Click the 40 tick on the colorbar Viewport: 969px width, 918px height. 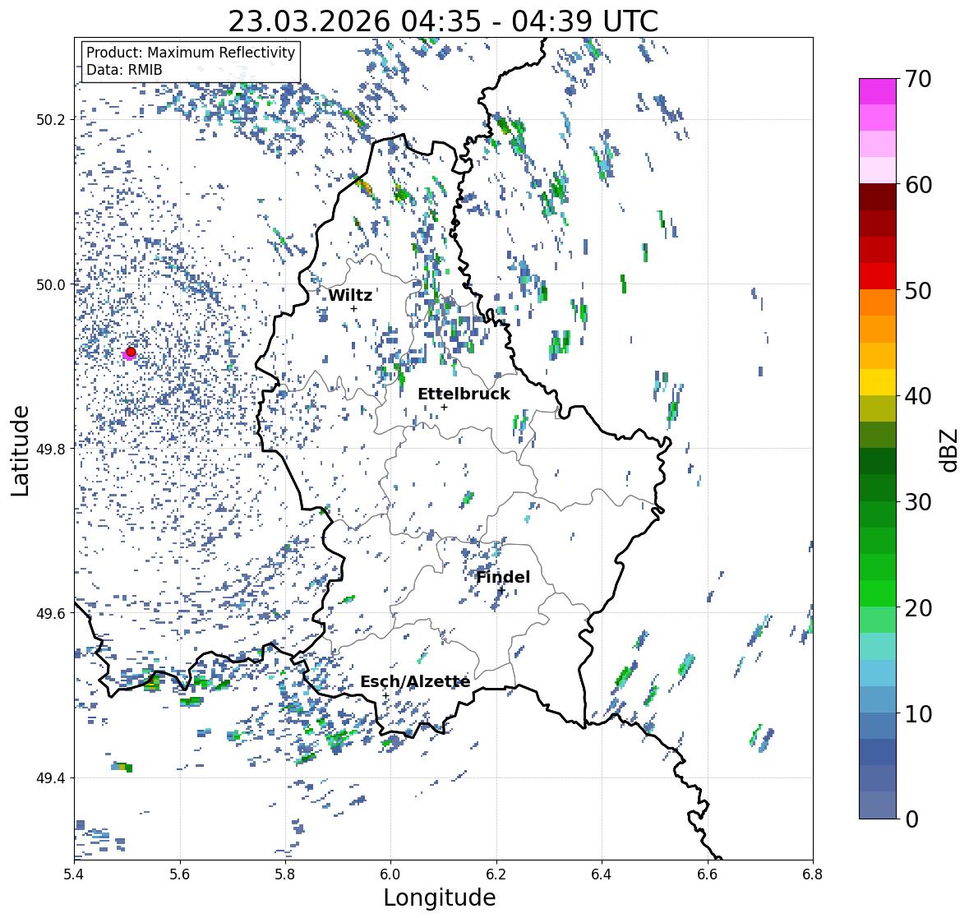(918, 396)
